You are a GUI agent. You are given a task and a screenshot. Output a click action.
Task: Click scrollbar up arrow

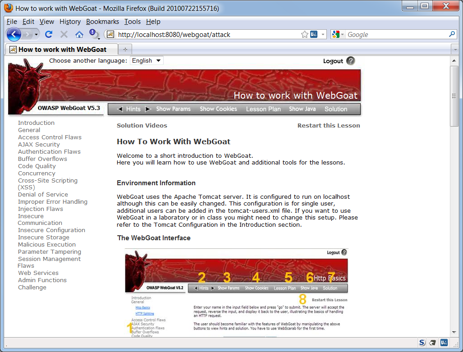coord(454,60)
